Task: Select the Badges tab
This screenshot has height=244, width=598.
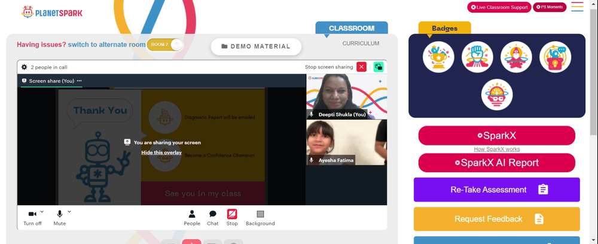Action: click(x=445, y=28)
